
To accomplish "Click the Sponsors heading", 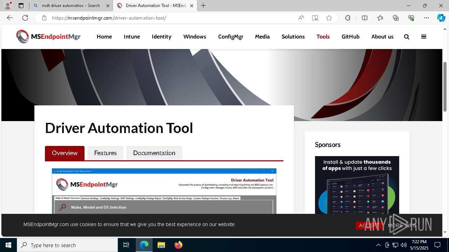I will coord(328,145).
